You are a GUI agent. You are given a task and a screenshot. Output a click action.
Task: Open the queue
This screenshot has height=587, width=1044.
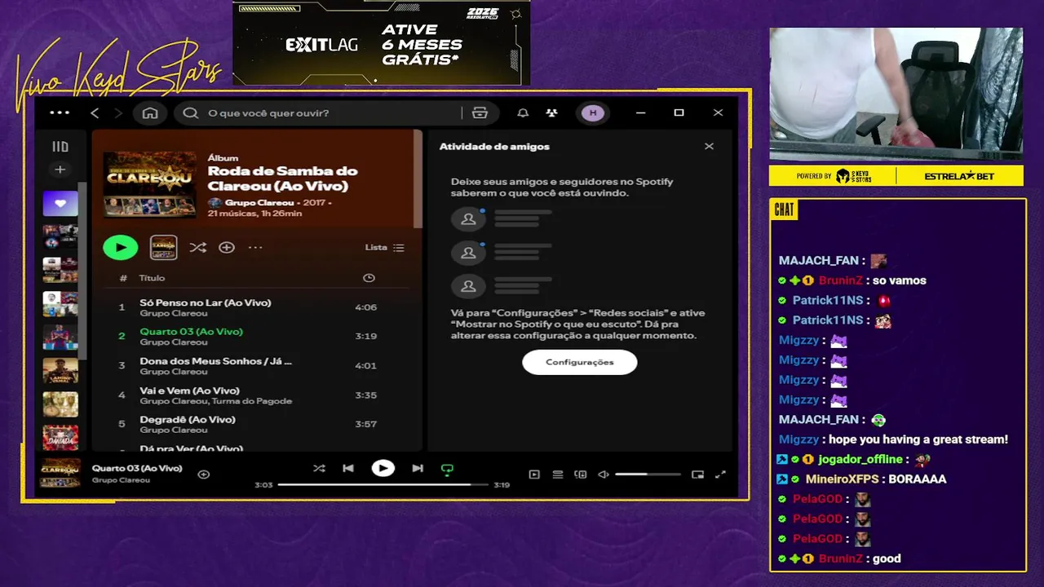point(558,474)
